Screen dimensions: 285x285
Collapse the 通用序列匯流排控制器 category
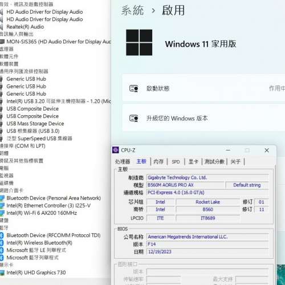tap(24, 71)
